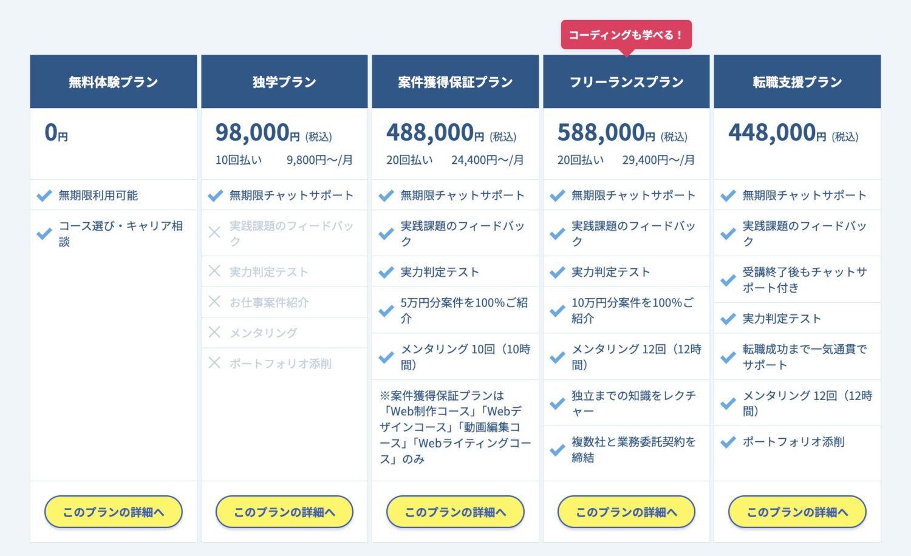Open details for 無料体験プラン
The height and width of the screenshot is (556, 911).
[x=114, y=512]
